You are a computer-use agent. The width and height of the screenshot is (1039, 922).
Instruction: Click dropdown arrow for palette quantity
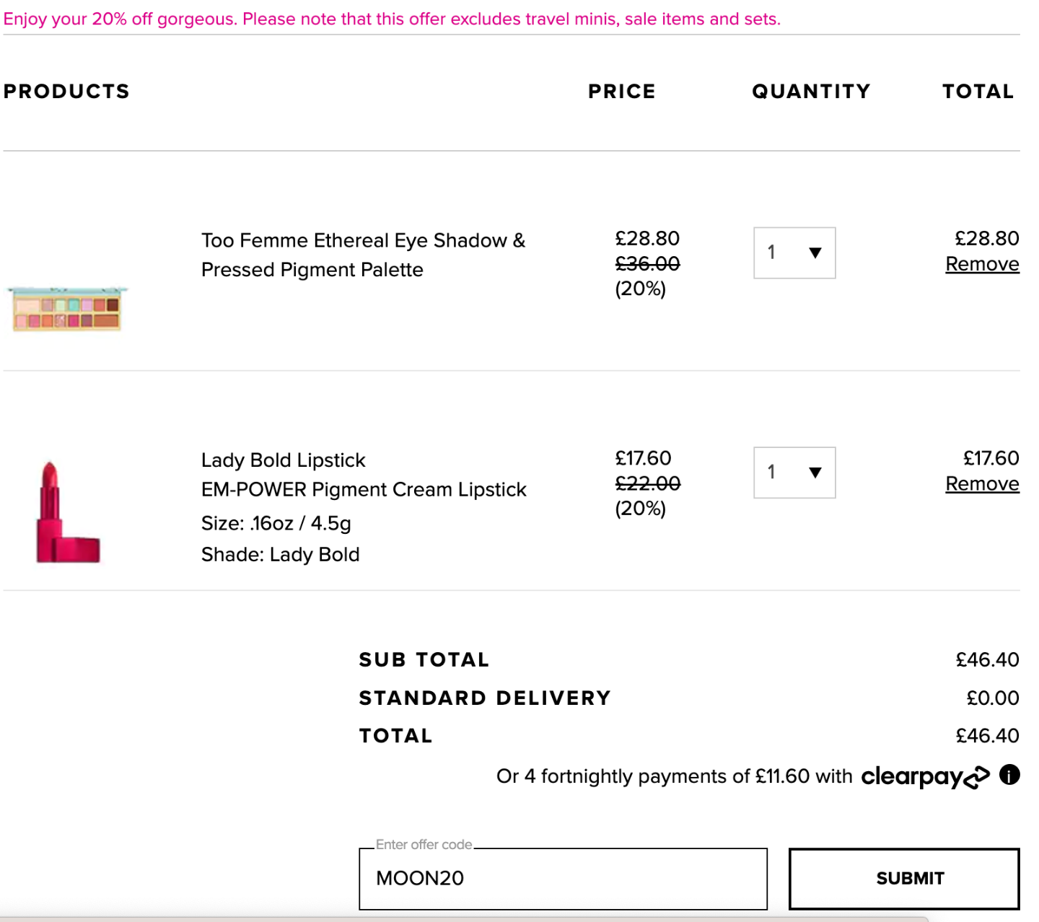pos(815,253)
